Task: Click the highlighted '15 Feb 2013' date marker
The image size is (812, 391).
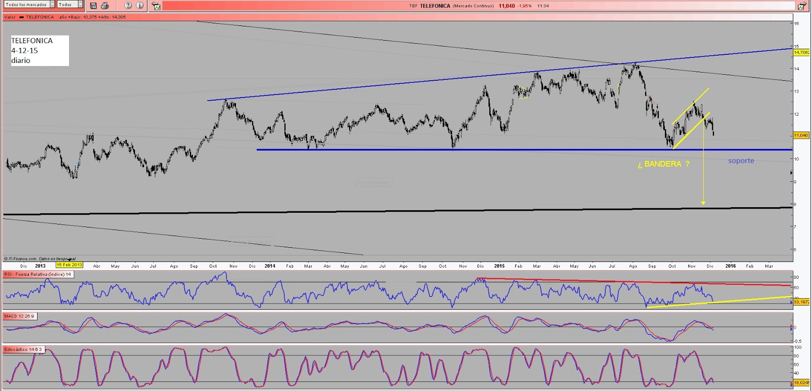Action: click(70, 265)
